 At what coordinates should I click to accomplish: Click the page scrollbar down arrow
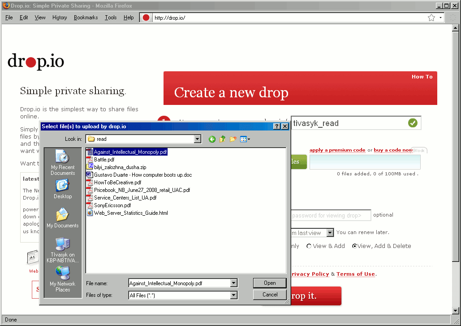[456, 311]
